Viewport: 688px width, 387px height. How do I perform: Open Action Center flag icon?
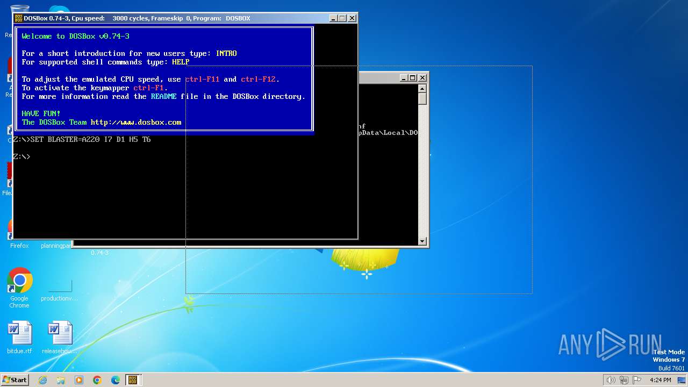[x=637, y=380]
